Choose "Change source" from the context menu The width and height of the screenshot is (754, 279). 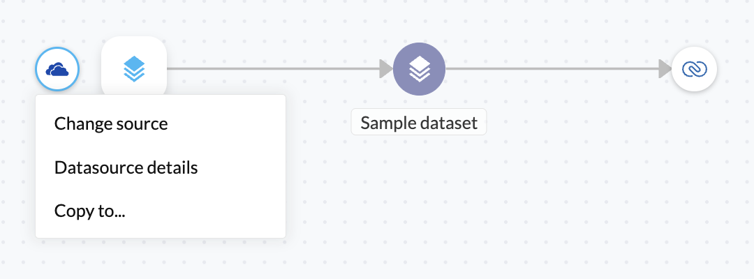coord(111,124)
